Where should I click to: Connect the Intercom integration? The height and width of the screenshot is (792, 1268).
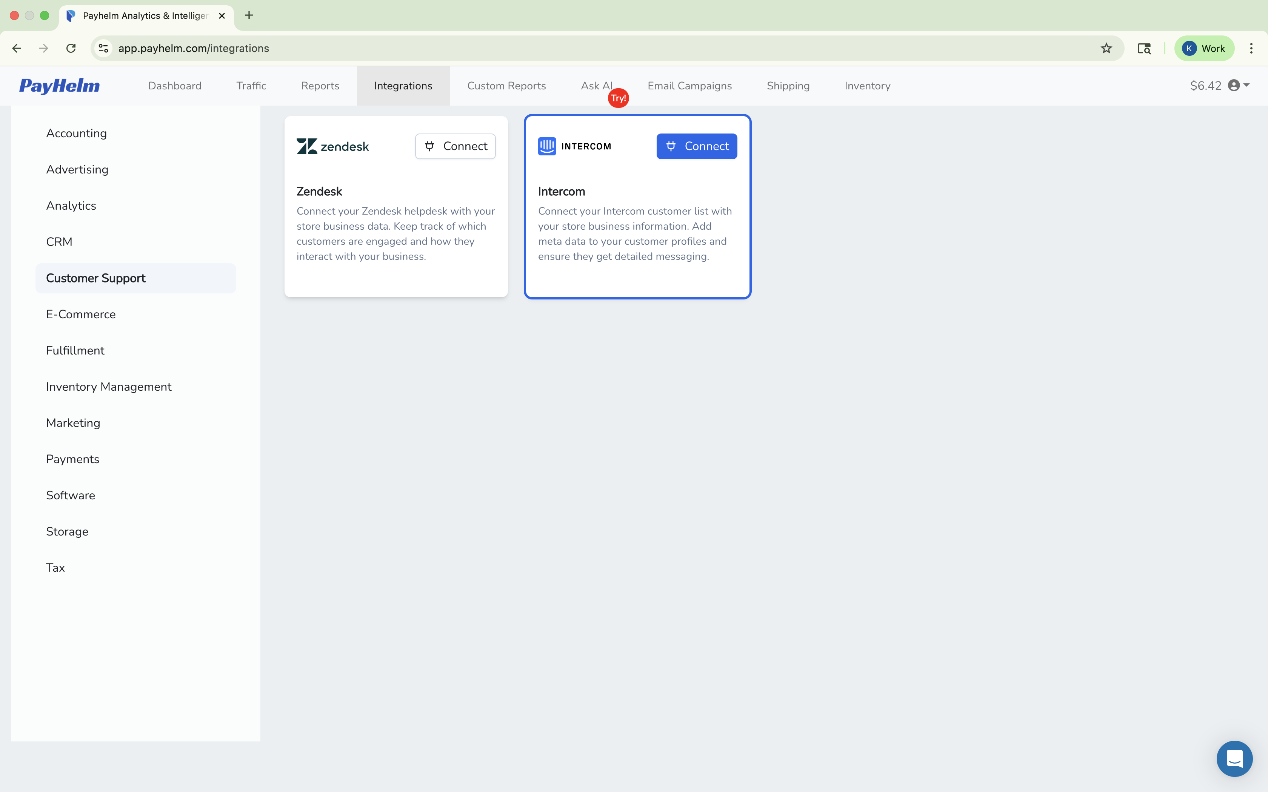click(696, 146)
